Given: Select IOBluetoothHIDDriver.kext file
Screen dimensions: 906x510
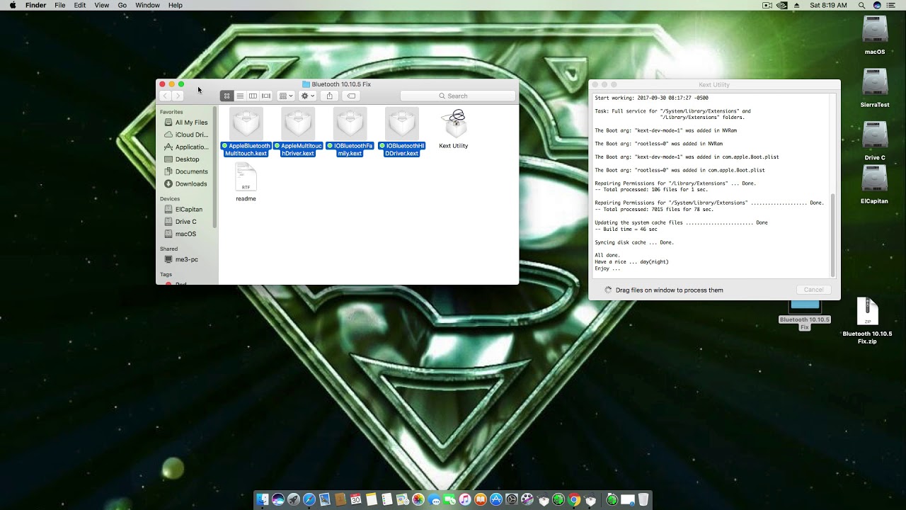Looking at the screenshot, I should coord(402,132).
